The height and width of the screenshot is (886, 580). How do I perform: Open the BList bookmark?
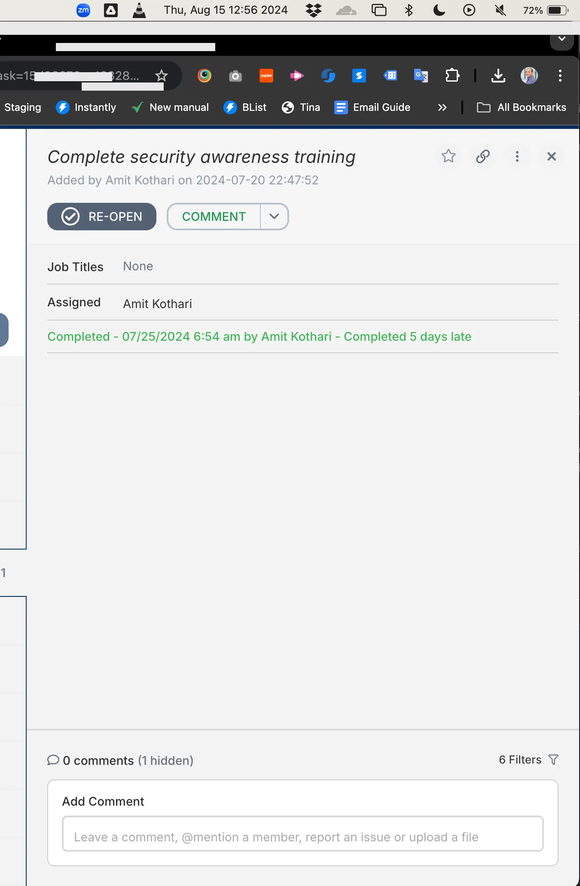point(245,107)
